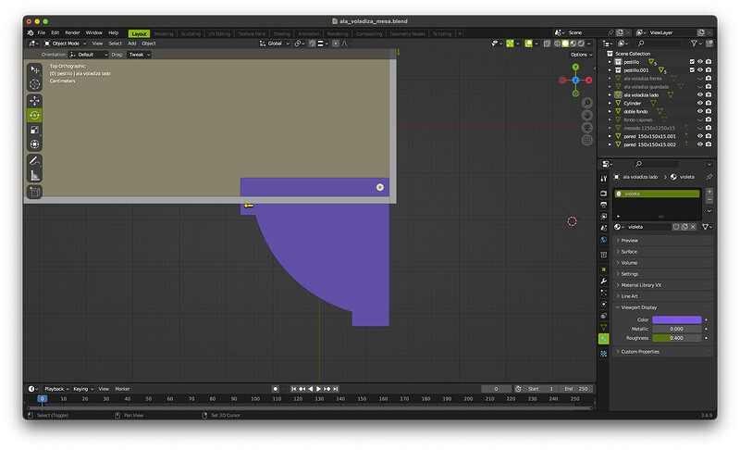Screen dimensions: 740x450
Task: Show the hidden ala voladiza frente object
Action: point(700,79)
